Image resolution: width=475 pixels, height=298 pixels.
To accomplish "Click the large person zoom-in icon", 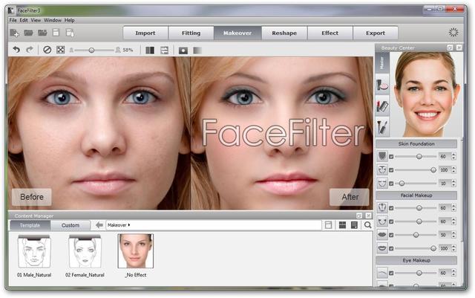I will click(118, 50).
